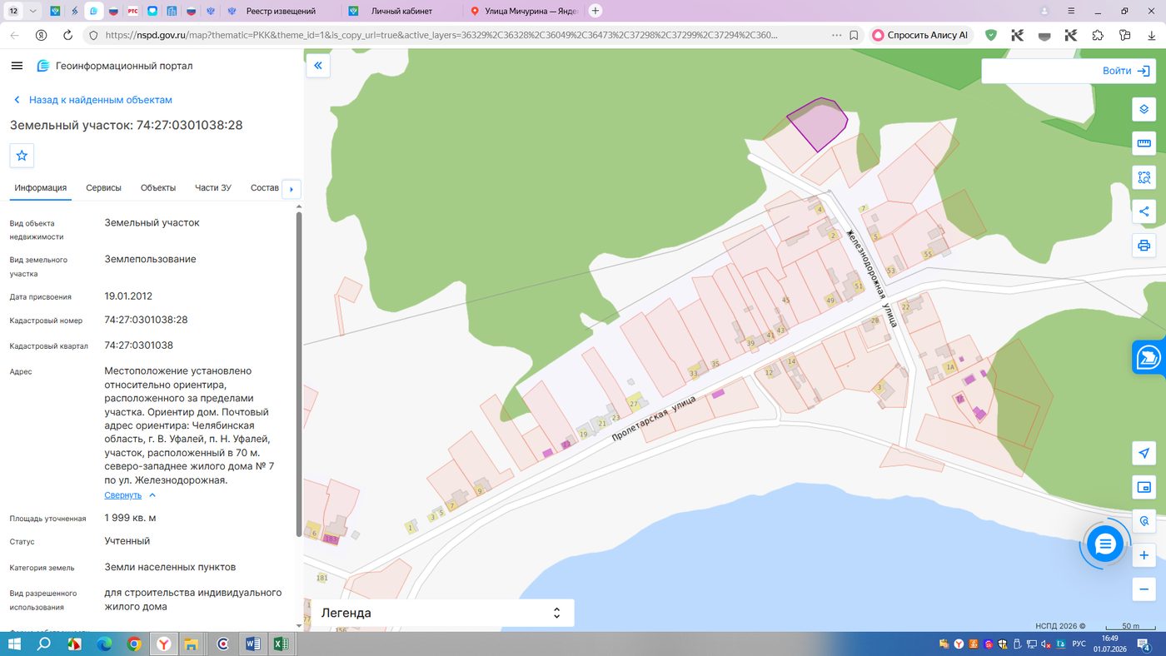The width and height of the screenshot is (1166, 656).
Task: Add parcel to favorites with star
Action: click(x=22, y=156)
